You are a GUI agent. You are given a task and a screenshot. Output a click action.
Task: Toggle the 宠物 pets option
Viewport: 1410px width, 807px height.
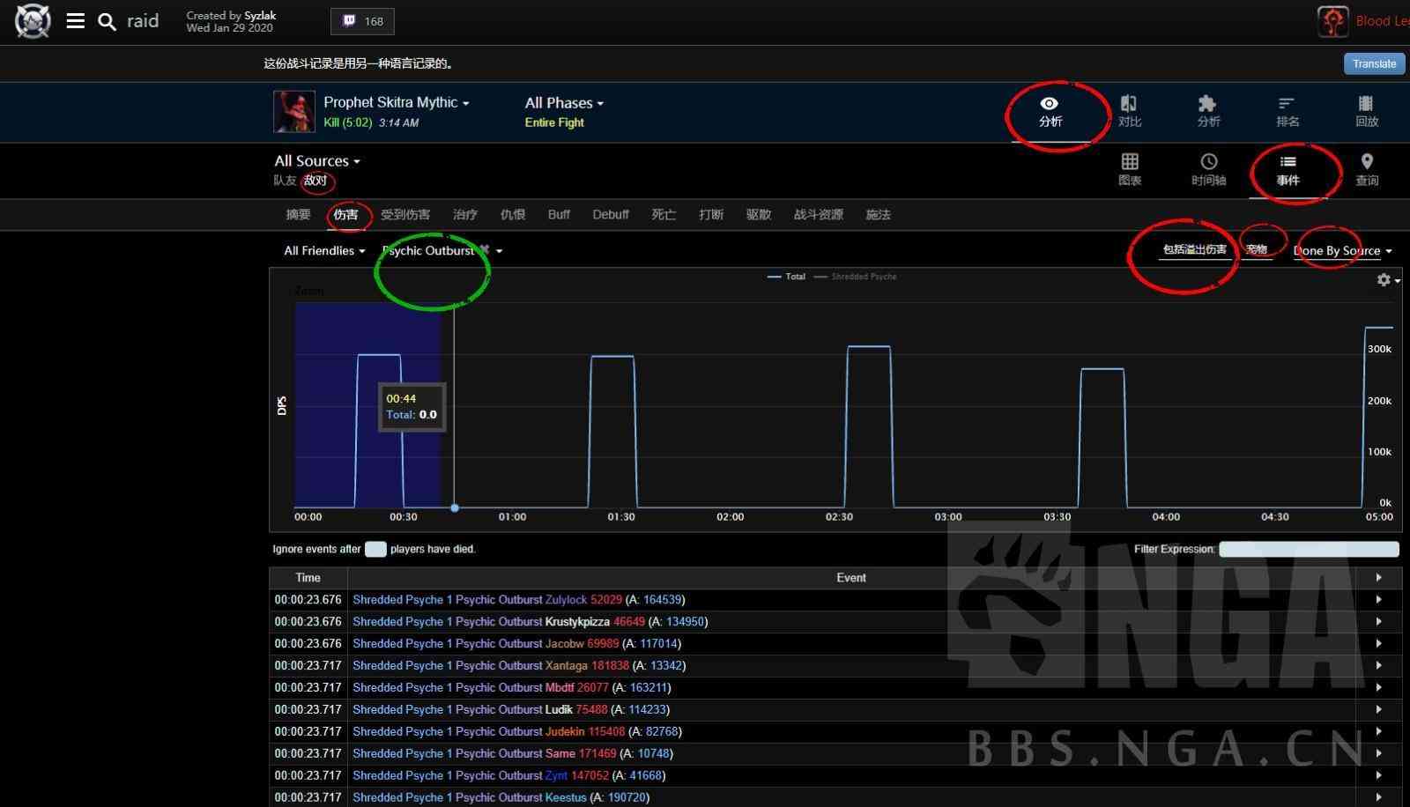coord(1257,250)
